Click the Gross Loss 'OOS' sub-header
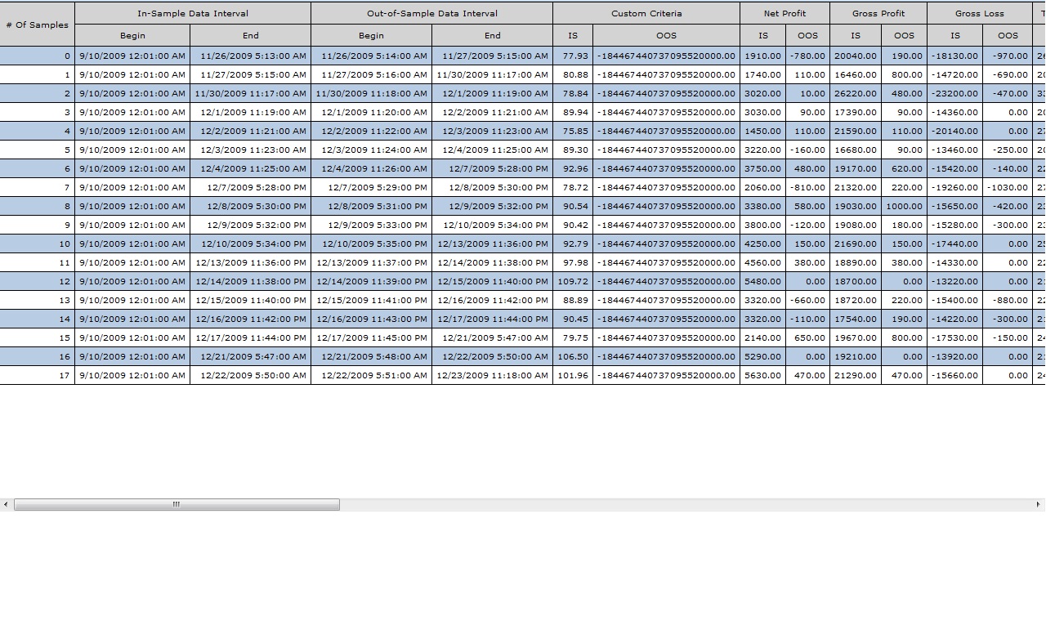The height and width of the screenshot is (621, 1046). (x=1008, y=35)
